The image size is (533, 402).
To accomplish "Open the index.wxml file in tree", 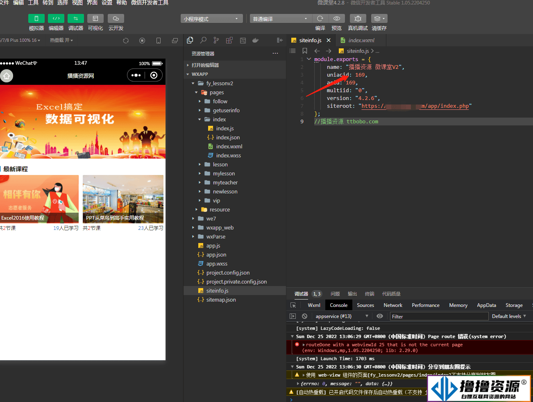I will click(x=235, y=146).
